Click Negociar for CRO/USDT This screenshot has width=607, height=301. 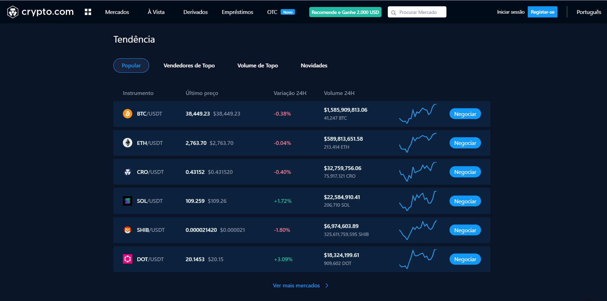click(x=465, y=172)
